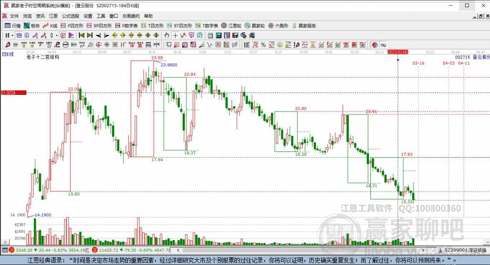Click the horizontal scrollbar left arrow
Viewport: 490px width, 265px height.
pyautogui.click(x=178, y=250)
